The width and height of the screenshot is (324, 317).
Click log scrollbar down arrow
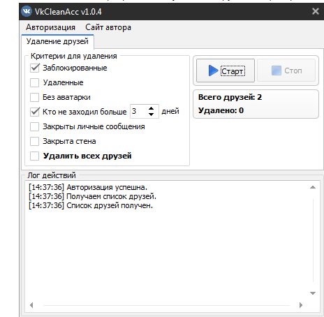pos(313,293)
